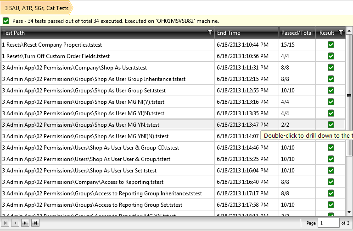Go to the next results page
The width and height of the screenshot is (353, 231).
(x=25, y=223)
